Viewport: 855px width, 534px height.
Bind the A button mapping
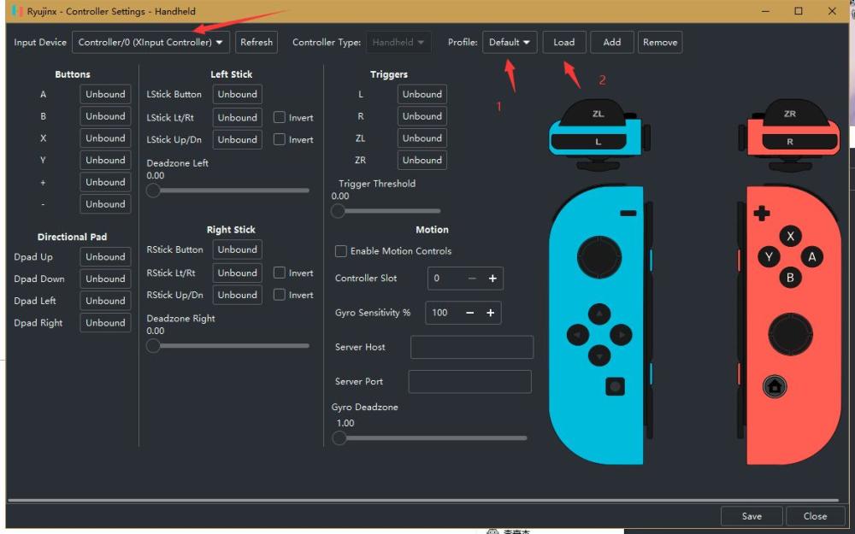[105, 94]
